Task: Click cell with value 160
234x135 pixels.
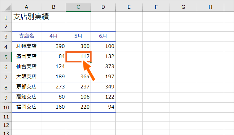Action: (54, 107)
